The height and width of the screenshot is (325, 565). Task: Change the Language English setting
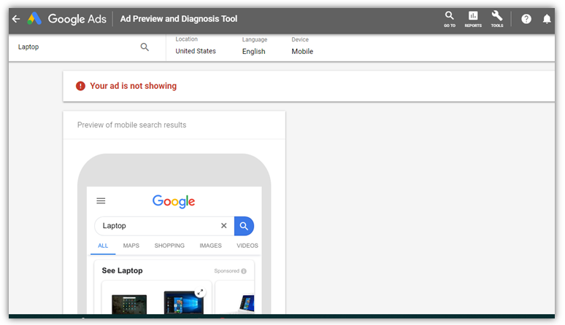tap(254, 47)
